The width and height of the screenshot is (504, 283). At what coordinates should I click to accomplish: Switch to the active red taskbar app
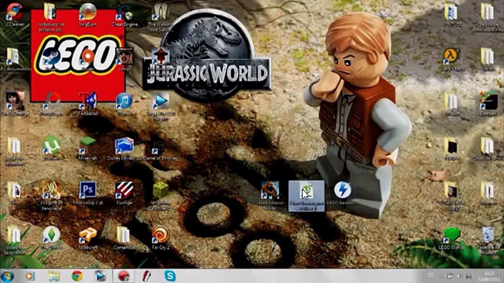coord(124,276)
